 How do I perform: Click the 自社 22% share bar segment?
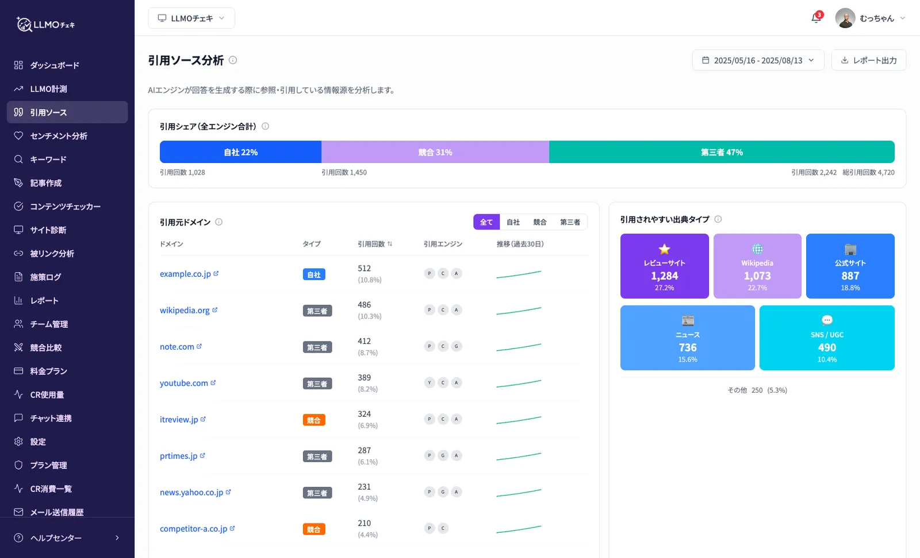pyautogui.click(x=240, y=152)
